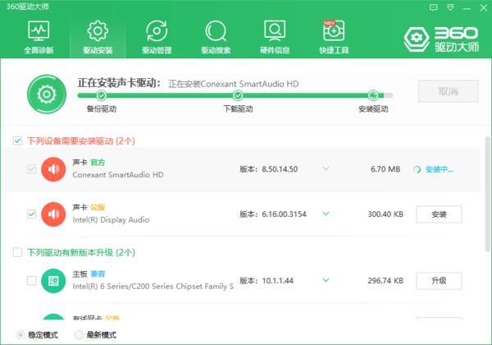492x345 pixels.
Task: Toggle the 下列设备需要安装驱动 select-all checkbox
Action: click(x=18, y=141)
